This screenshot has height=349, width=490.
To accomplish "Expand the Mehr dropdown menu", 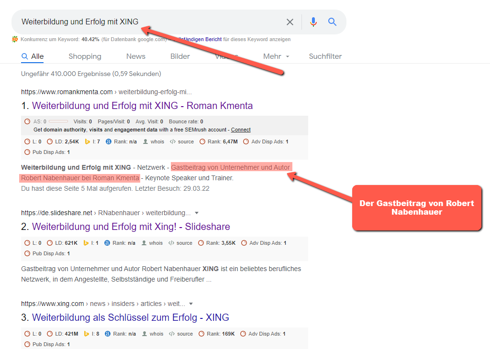I will click(x=276, y=56).
